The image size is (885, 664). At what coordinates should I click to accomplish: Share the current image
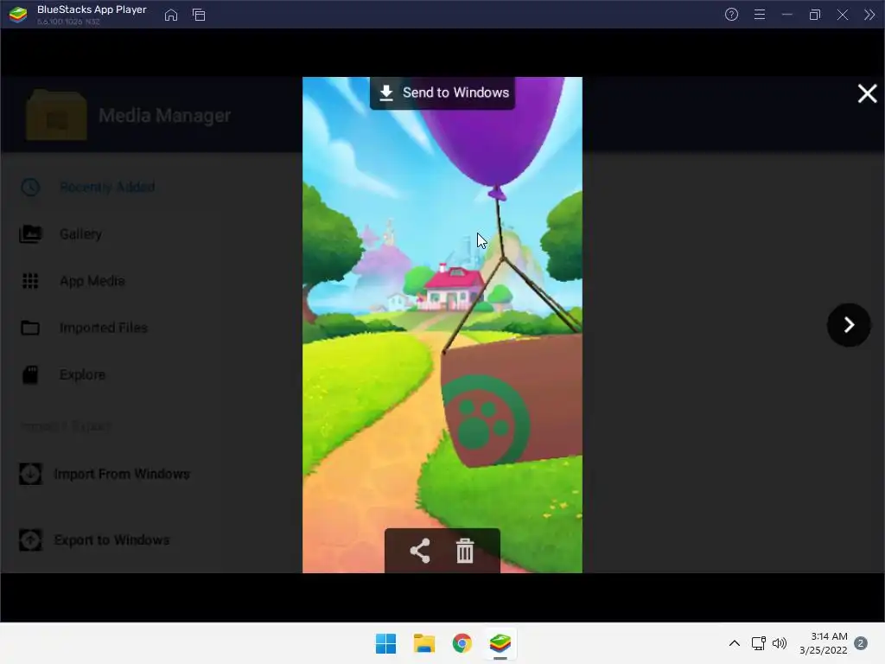click(419, 551)
